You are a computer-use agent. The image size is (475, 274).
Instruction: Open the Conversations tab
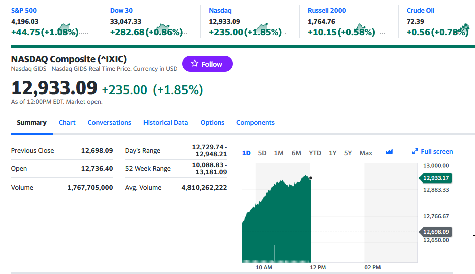point(110,123)
